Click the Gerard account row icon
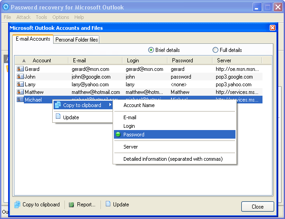The image size is (285, 219). (20, 69)
